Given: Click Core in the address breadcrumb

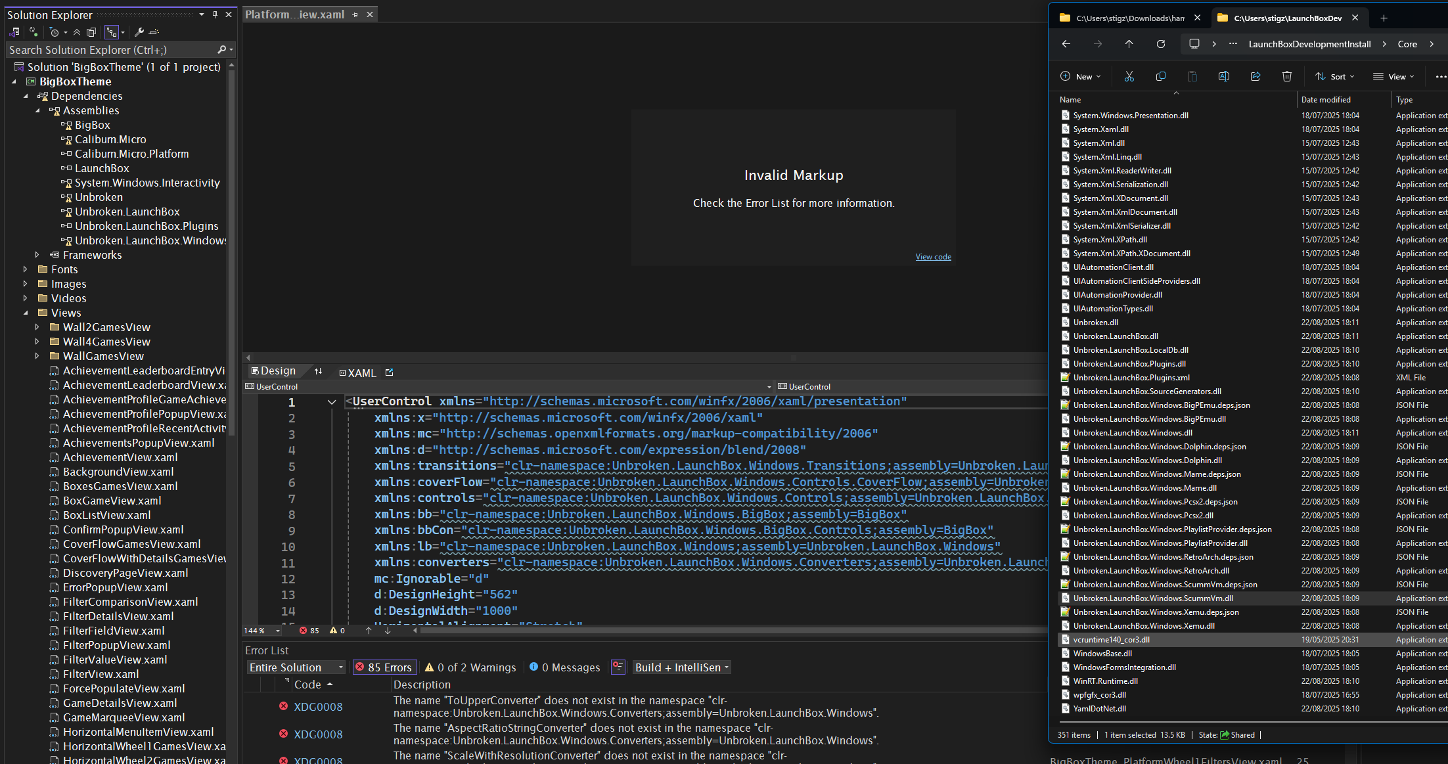Looking at the screenshot, I should click(x=1407, y=44).
